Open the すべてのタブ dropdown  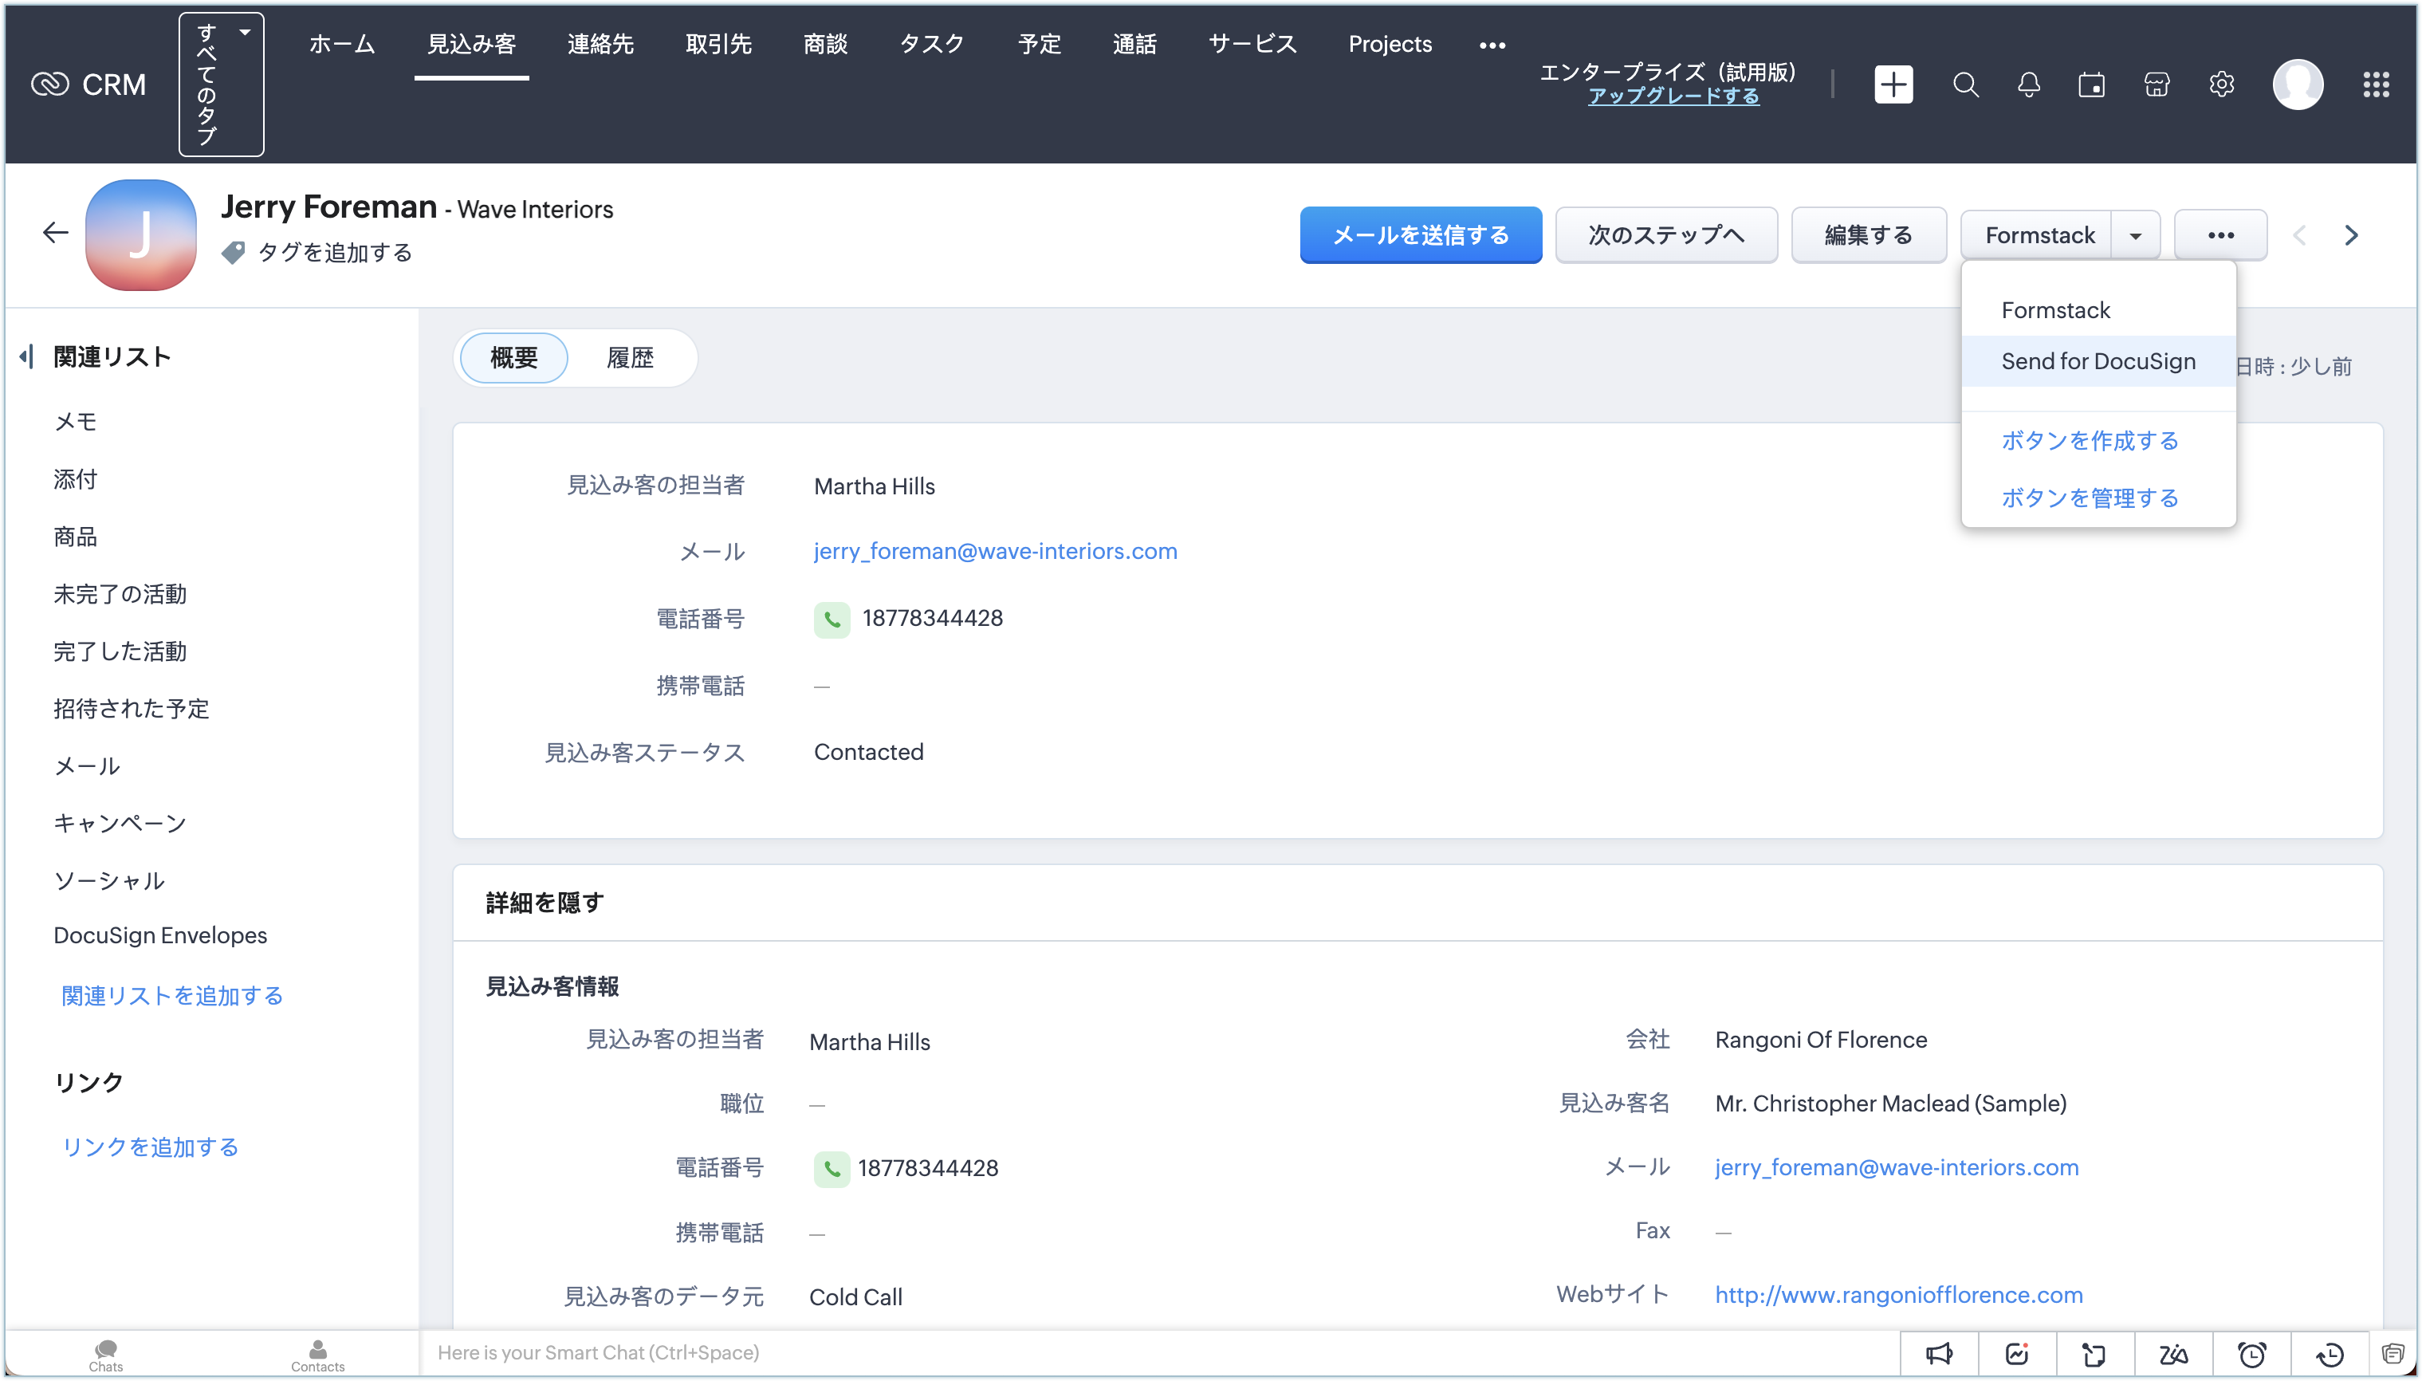(x=221, y=85)
